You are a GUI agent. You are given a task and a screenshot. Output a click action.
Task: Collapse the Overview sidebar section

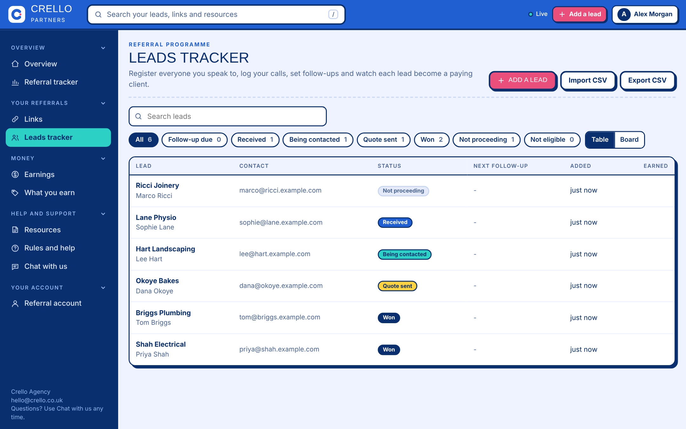tap(103, 48)
